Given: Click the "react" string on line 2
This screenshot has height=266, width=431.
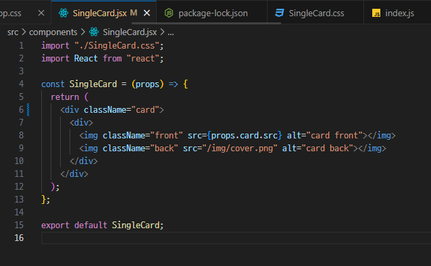Looking at the screenshot, I should click(x=143, y=59).
